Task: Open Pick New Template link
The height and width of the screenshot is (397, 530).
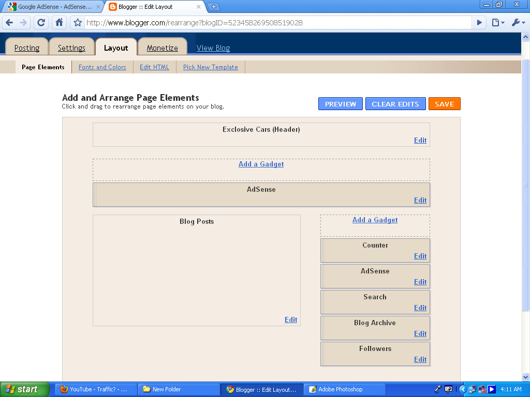Action: pos(211,67)
